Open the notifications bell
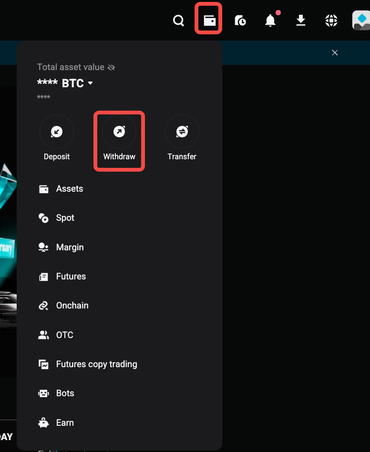Viewport: 370px width, 452px height. (270, 21)
